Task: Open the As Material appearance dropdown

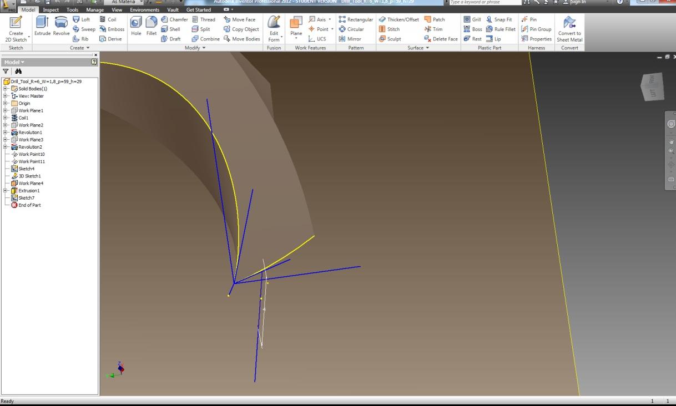Action: pyautogui.click(x=125, y=3)
